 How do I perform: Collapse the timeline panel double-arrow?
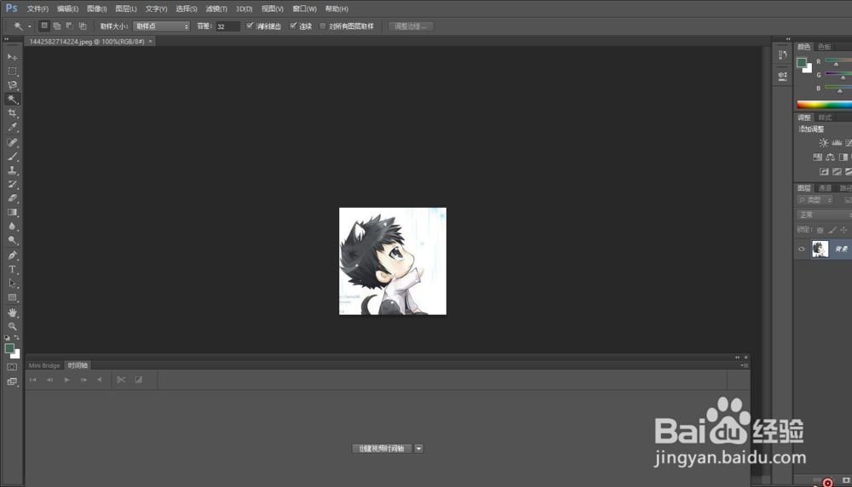coord(737,358)
